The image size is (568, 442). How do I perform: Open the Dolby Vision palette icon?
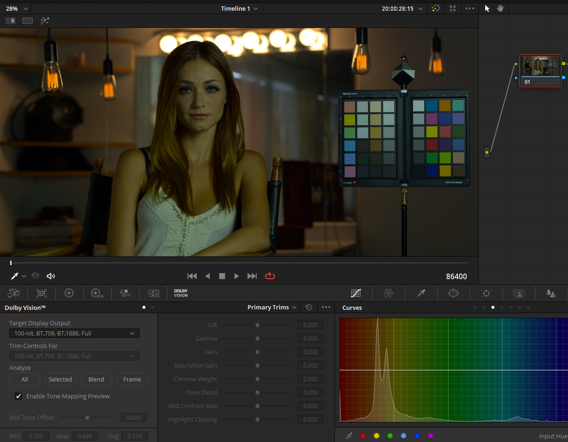(x=181, y=293)
